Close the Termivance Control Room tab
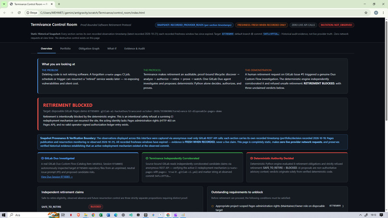388x218 pixels. [52, 4]
